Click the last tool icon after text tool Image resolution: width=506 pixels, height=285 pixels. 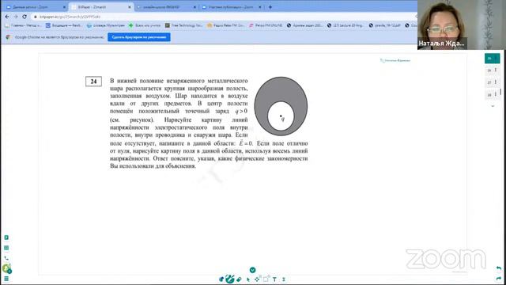284,279
